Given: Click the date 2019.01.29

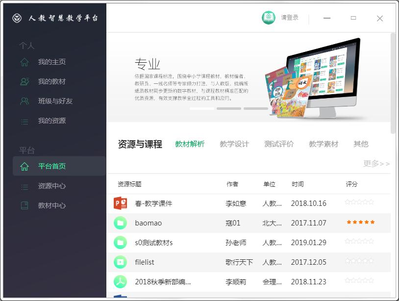Looking at the screenshot, I should click(309, 243).
